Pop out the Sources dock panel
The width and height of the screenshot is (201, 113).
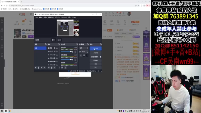pyautogui.click(x=59, y=44)
